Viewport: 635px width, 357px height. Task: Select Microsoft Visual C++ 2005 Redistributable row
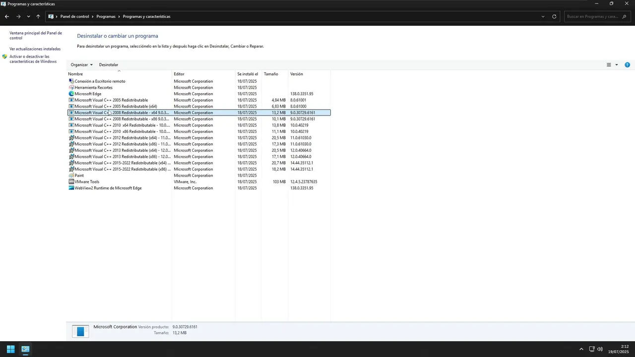[x=199, y=100]
